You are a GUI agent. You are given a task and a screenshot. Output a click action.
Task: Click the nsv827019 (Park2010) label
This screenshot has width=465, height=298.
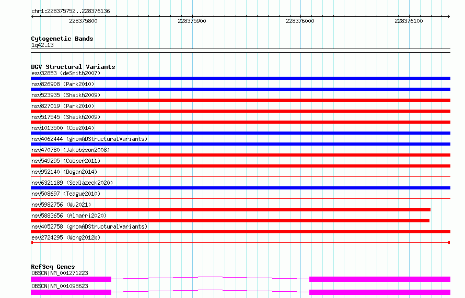[63, 106]
